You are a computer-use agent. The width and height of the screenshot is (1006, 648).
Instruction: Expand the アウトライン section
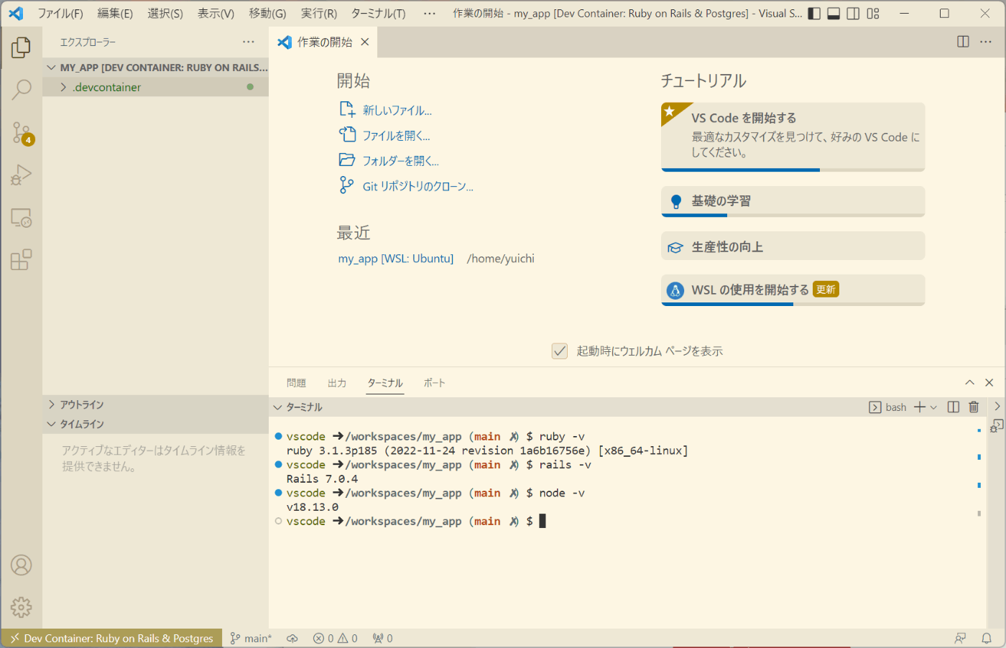pyautogui.click(x=155, y=404)
